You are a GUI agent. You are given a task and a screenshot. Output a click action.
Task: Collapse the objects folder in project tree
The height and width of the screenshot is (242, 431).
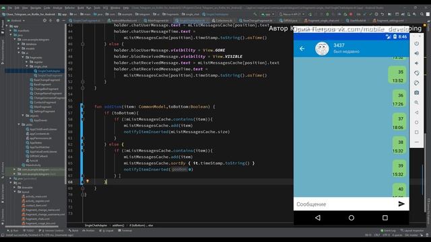click(23, 116)
